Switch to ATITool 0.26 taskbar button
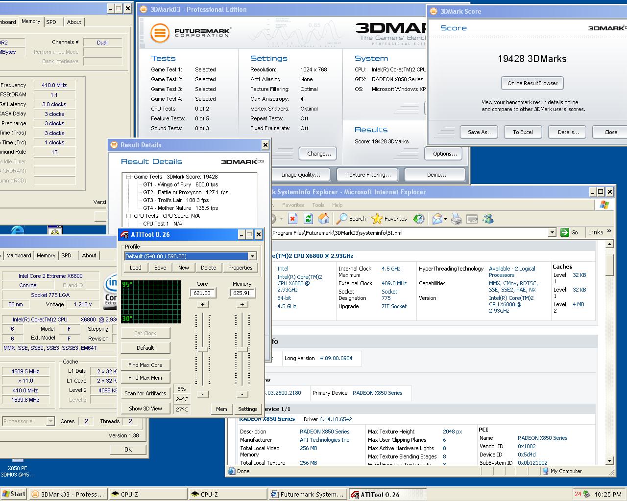 pos(387,494)
